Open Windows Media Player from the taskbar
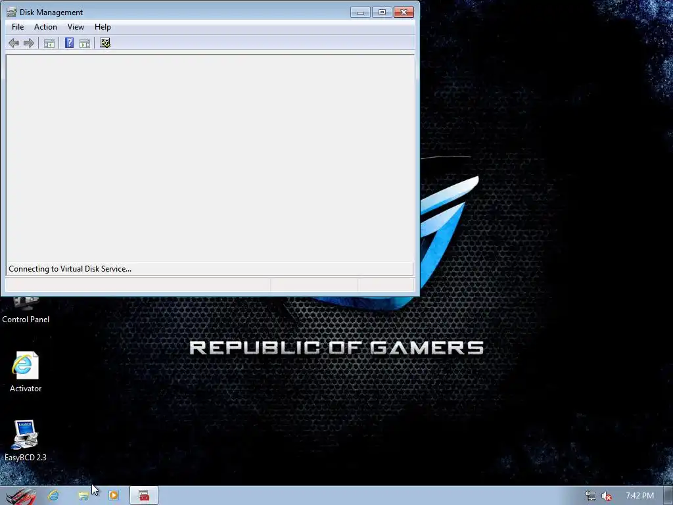The width and height of the screenshot is (673, 505). tap(114, 496)
